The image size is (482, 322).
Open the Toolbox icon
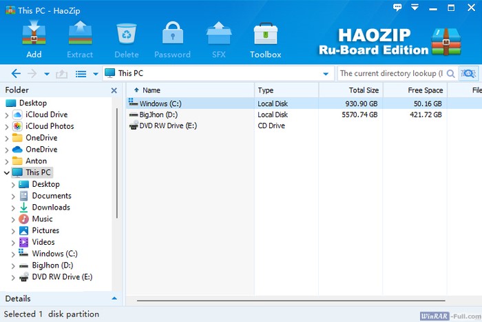[265, 39]
